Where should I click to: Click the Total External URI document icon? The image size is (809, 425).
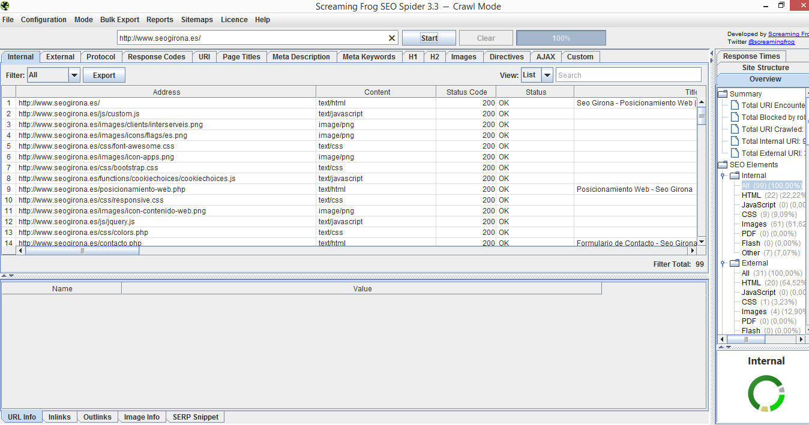(x=735, y=153)
